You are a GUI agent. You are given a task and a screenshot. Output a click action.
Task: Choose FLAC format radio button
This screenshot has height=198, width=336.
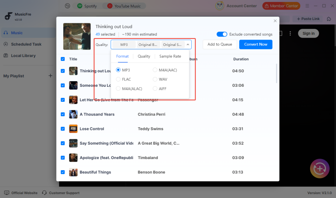[118, 79]
